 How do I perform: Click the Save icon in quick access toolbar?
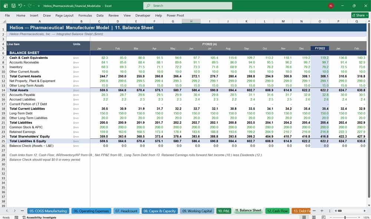13,6
